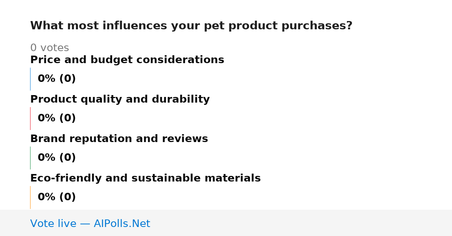Click the '0% (0)' result under Price

(56, 79)
